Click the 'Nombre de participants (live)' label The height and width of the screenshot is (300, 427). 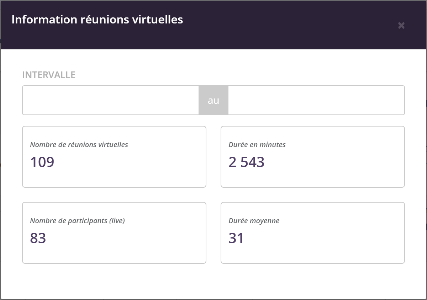tap(77, 221)
